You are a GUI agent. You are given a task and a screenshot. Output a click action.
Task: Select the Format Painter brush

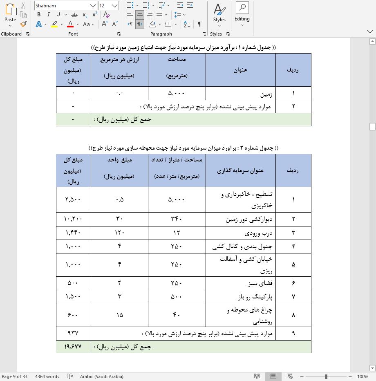[x=23, y=24]
